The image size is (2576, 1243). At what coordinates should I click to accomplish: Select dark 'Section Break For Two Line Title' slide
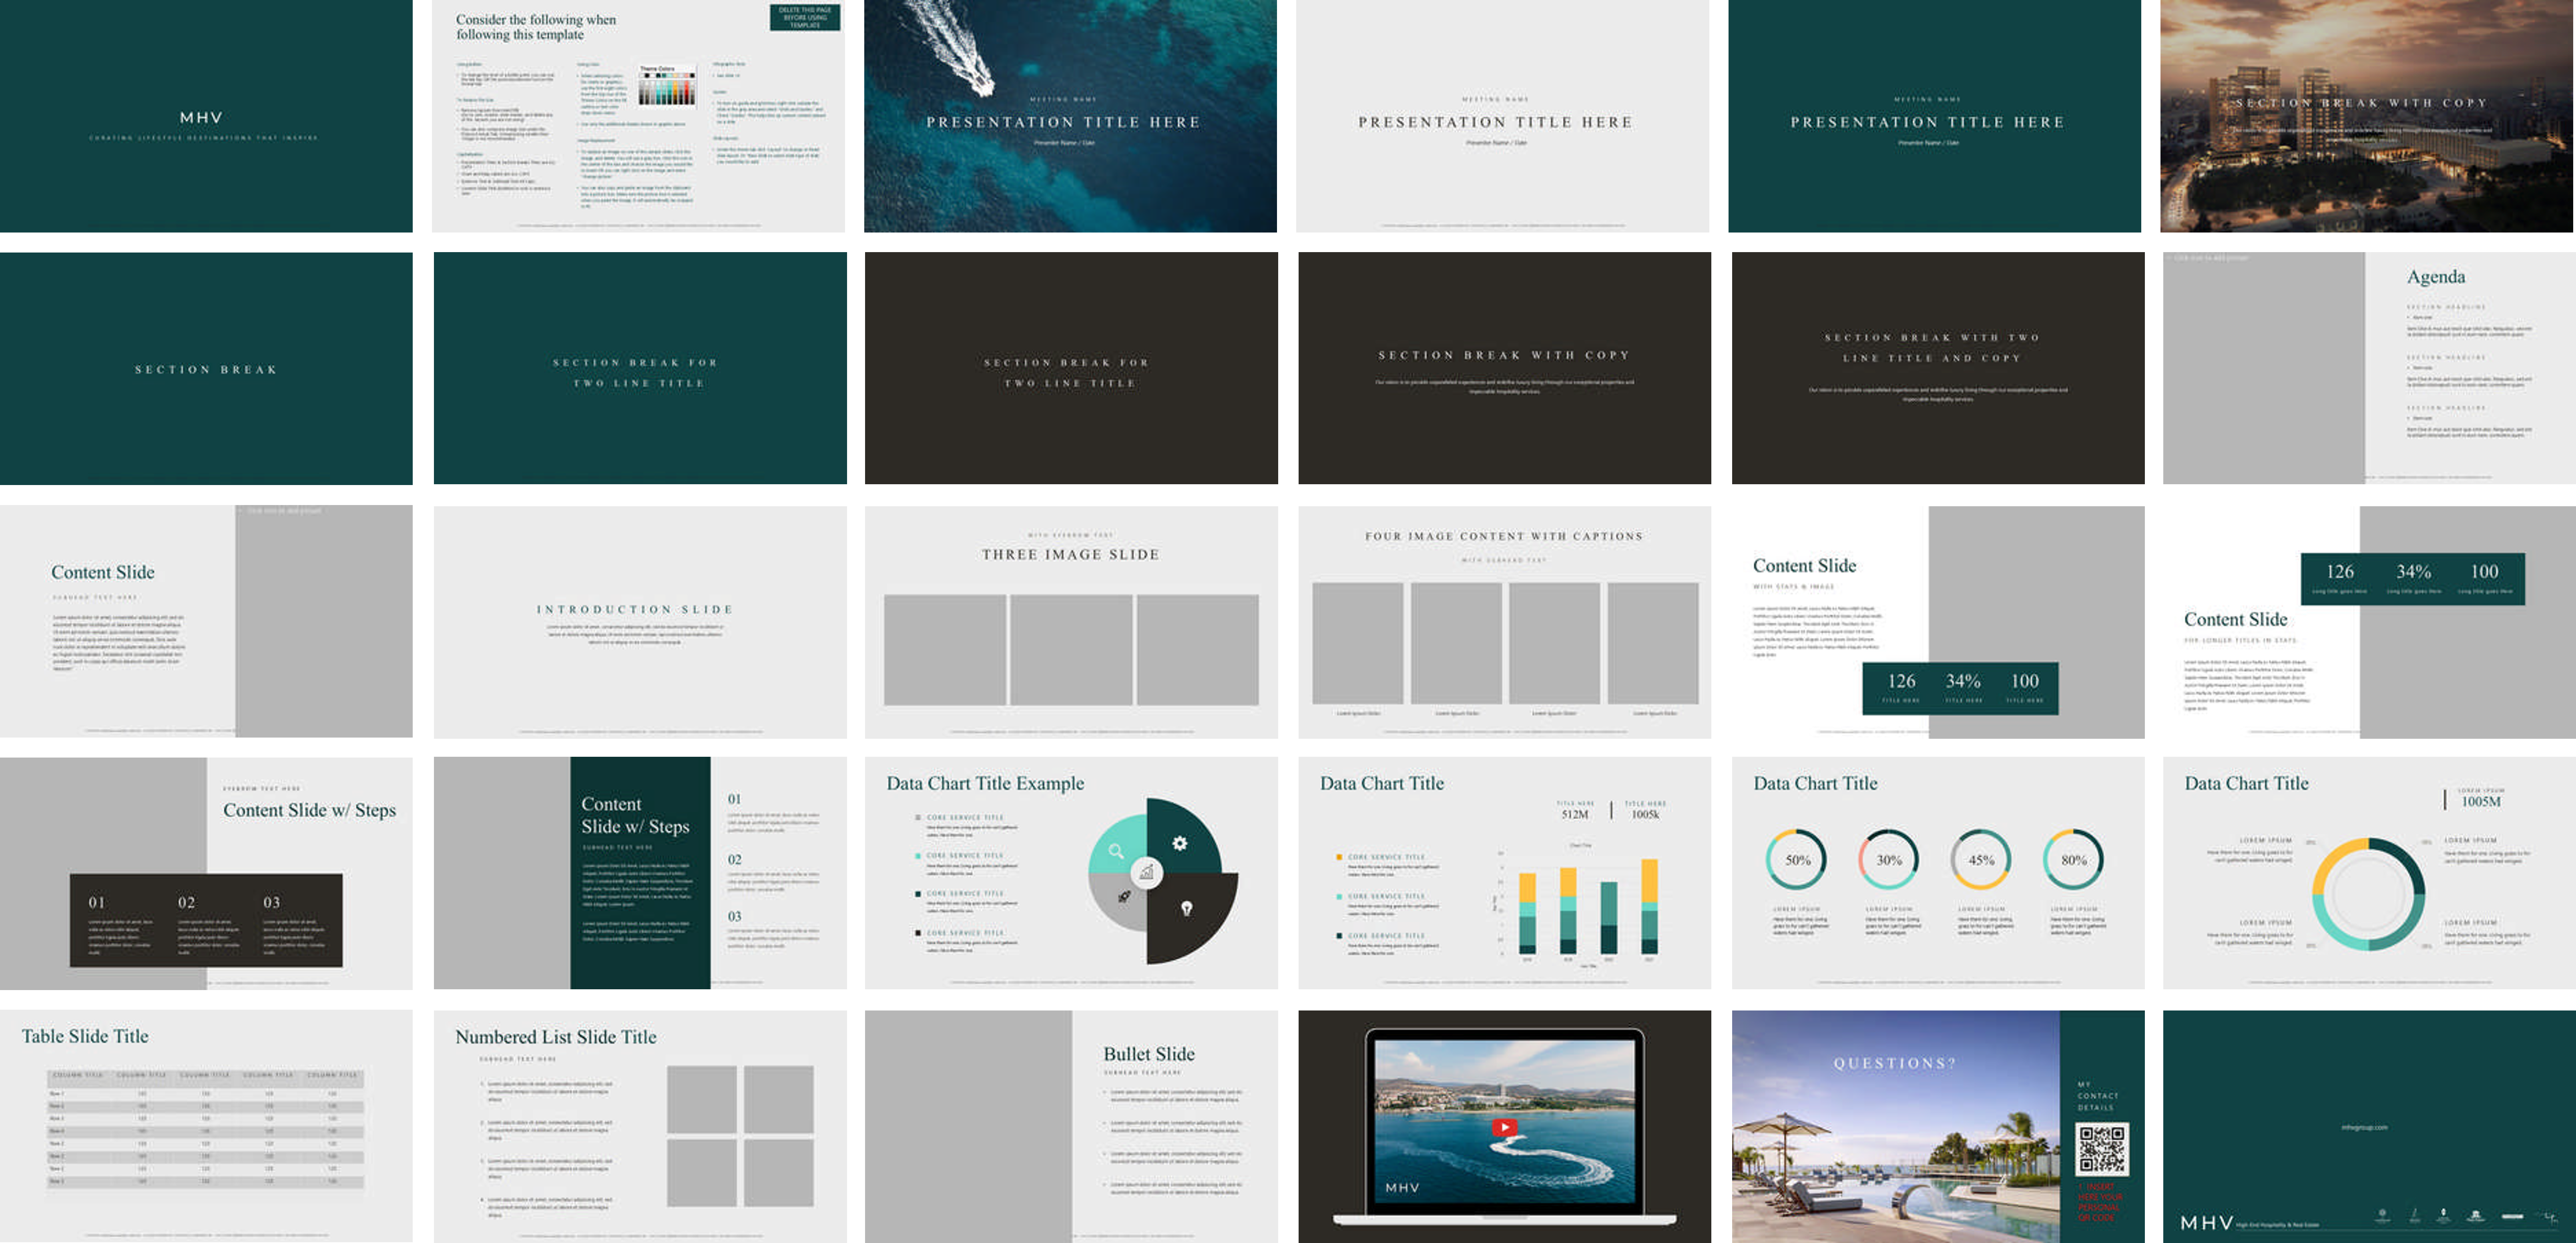(x=1071, y=368)
